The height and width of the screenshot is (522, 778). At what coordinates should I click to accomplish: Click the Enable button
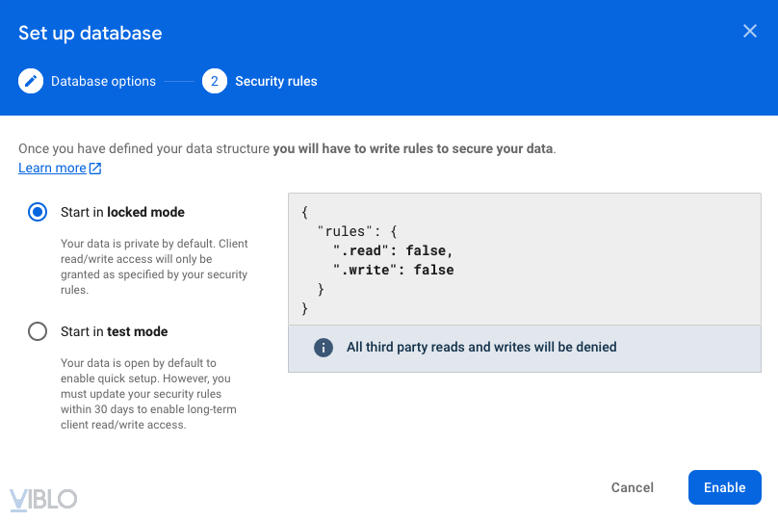coord(724,487)
